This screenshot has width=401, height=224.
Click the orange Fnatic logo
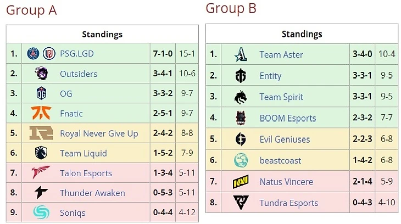41,113
